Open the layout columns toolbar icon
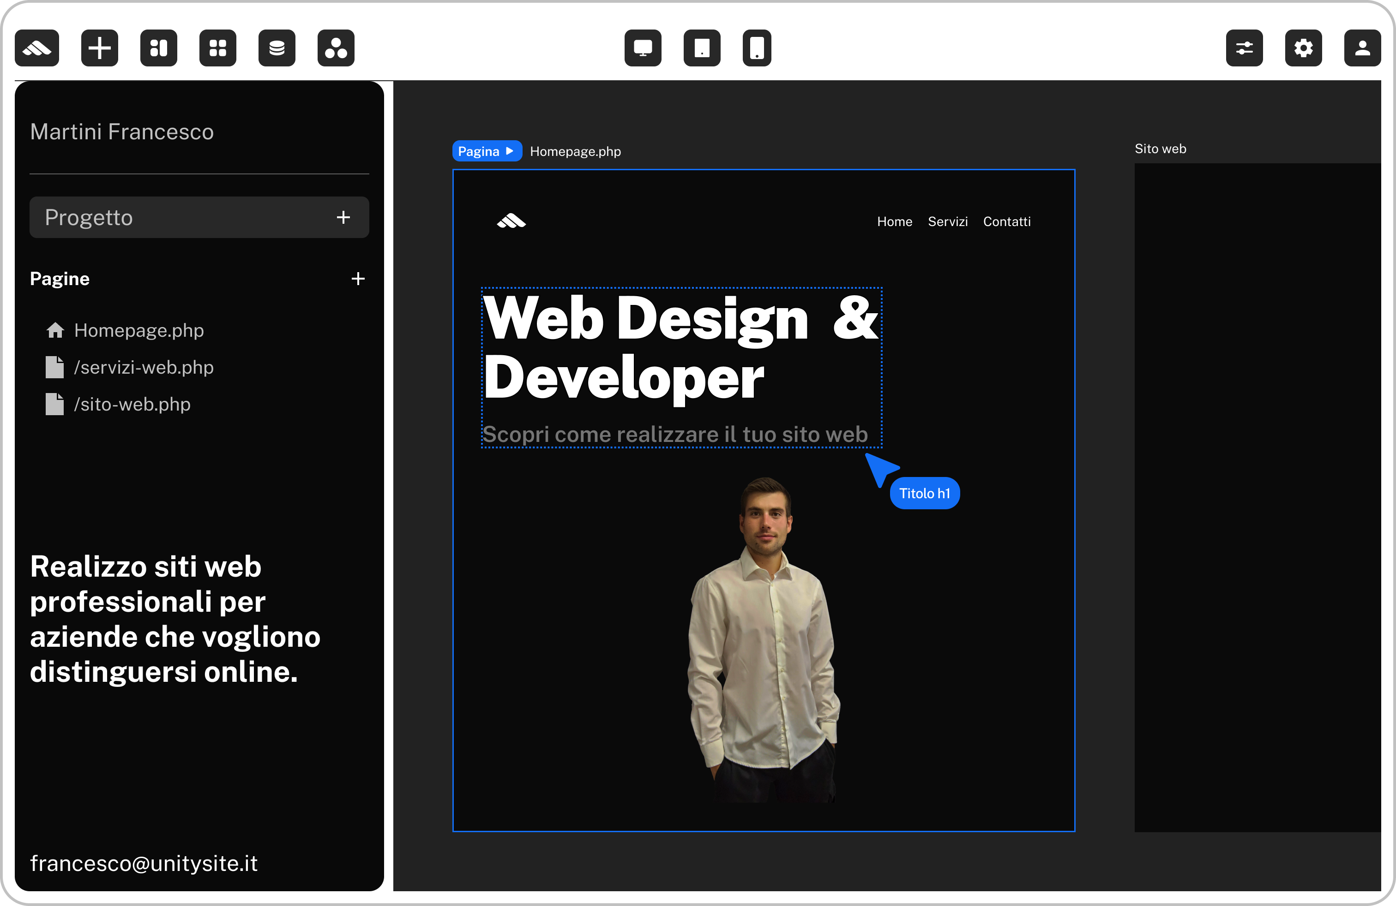Screen dimensions: 1396x906 [158, 48]
